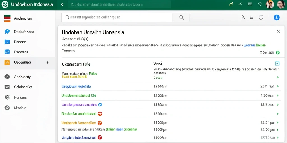This screenshot has width=287, height=143.
Task: Click the blue folder icon beside Dndads
Action: [7, 42]
